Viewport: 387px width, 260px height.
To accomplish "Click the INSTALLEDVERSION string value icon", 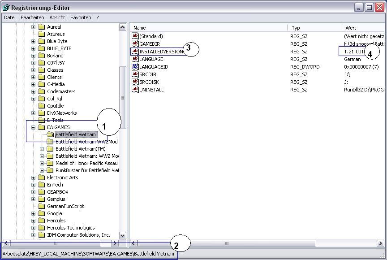I will click(135, 52).
